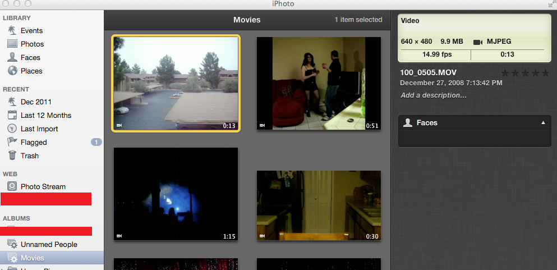Click the Flagged flag icon

pos(12,142)
